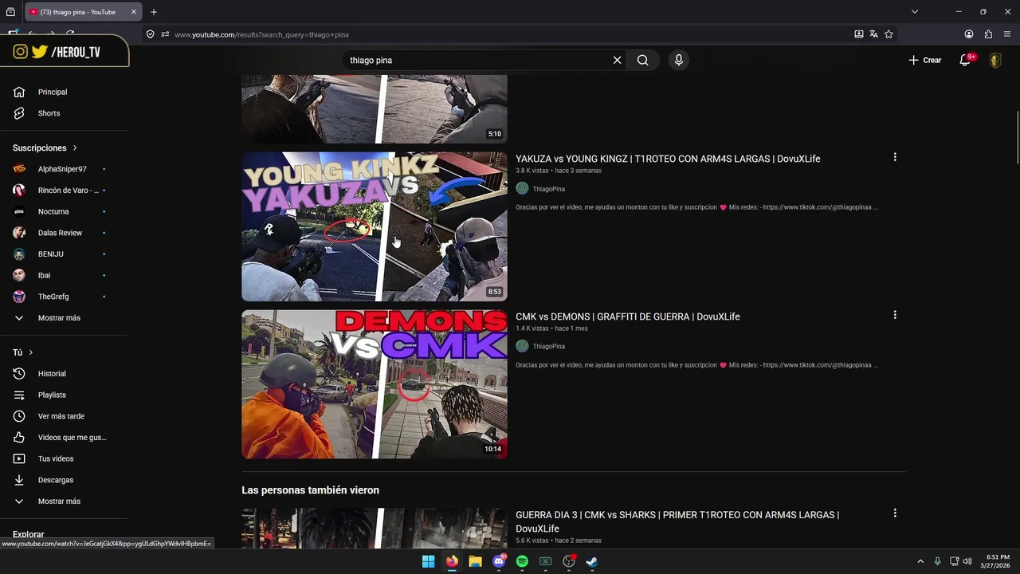Click the Crear button
Viewport: 1020px width, 574px height.
click(924, 60)
